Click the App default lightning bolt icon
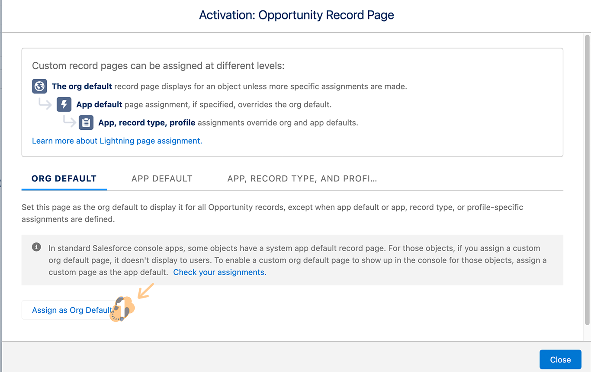 click(x=64, y=104)
